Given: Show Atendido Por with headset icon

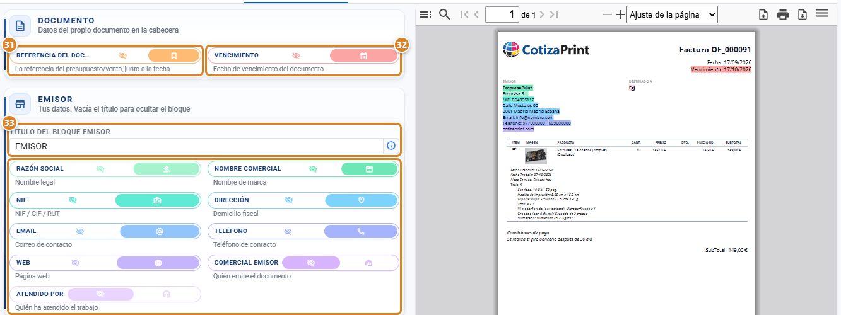Looking at the screenshot, I should pos(167,294).
